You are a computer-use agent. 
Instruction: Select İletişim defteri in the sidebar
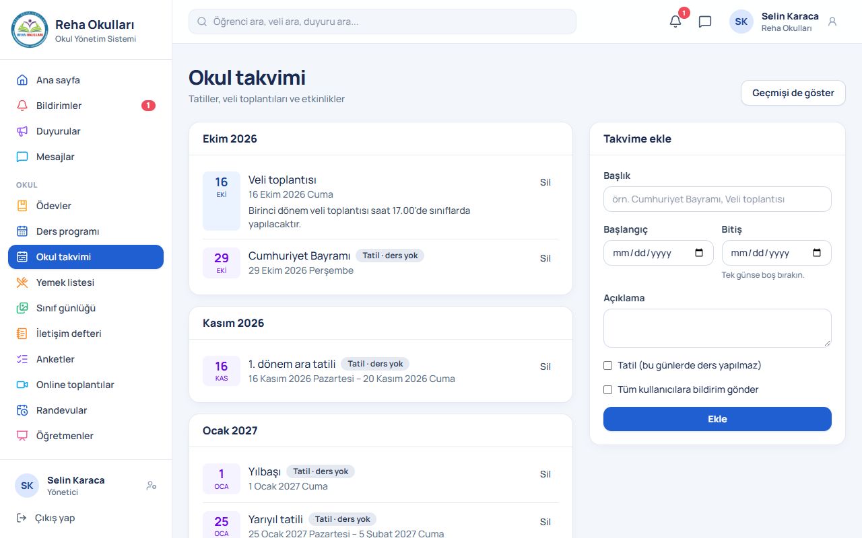(x=86, y=334)
